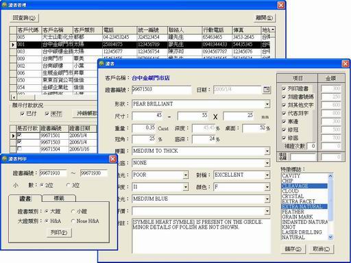Toggle payment checkbox for certificate 99671501
This screenshot has height=263, width=351.
(20, 135)
